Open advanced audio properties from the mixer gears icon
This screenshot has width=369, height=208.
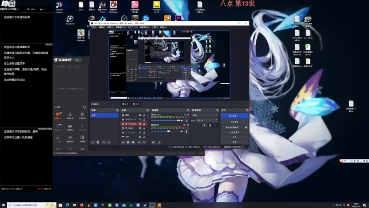[154, 142]
